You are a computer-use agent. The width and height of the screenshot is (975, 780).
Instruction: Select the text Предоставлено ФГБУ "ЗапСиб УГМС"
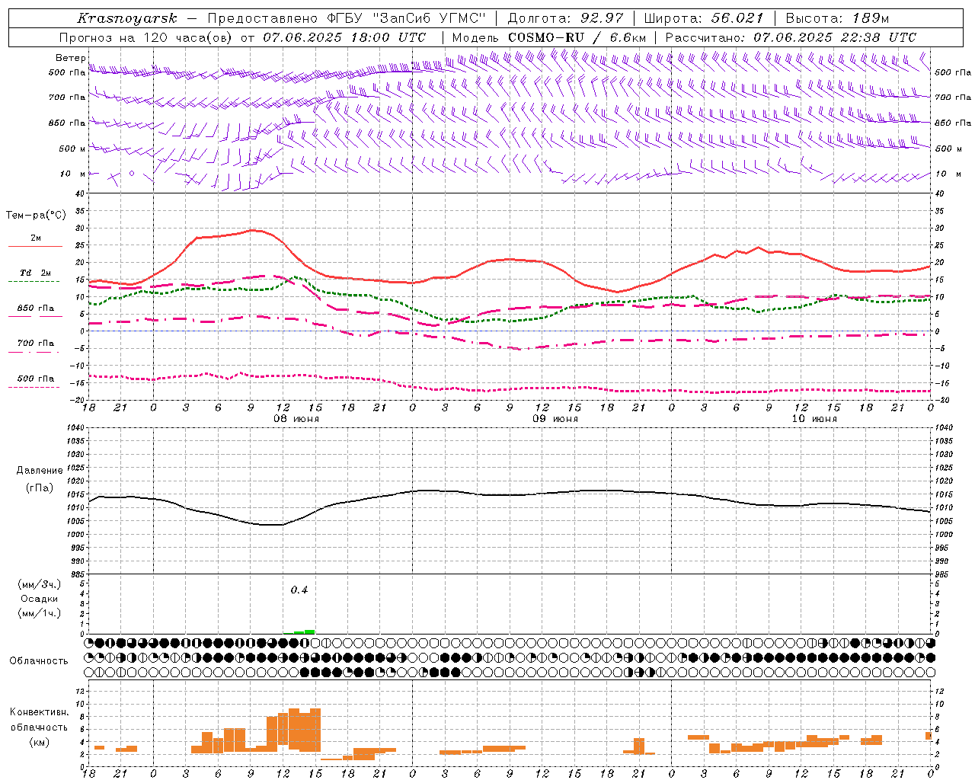(x=347, y=18)
